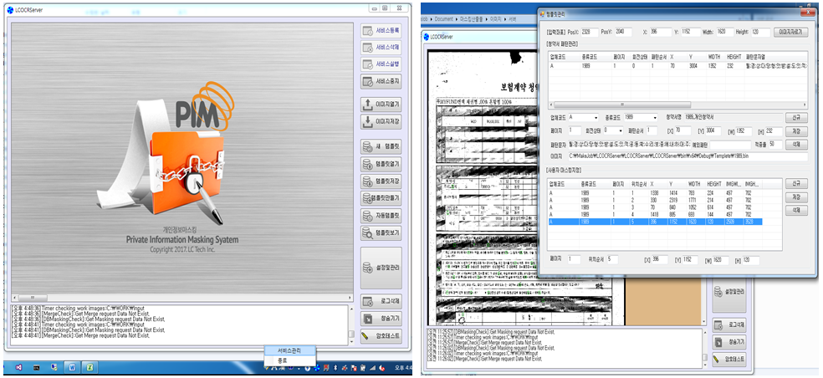This screenshot has height=378, width=823.
Task: Click 템플릿만들기 build template button
Action: coord(381,198)
